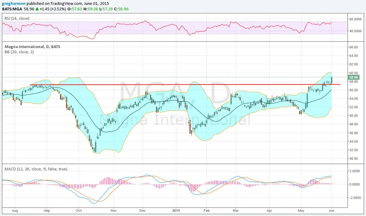Click the Mar label on time axis
This screenshot has height=216, width=366.
point(236,211)
